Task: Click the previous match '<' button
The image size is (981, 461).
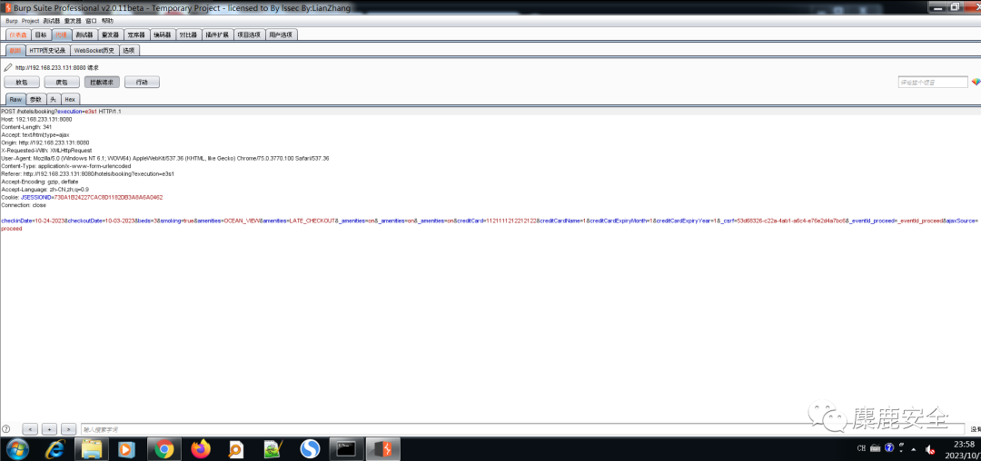Action: tap(30, 429)
